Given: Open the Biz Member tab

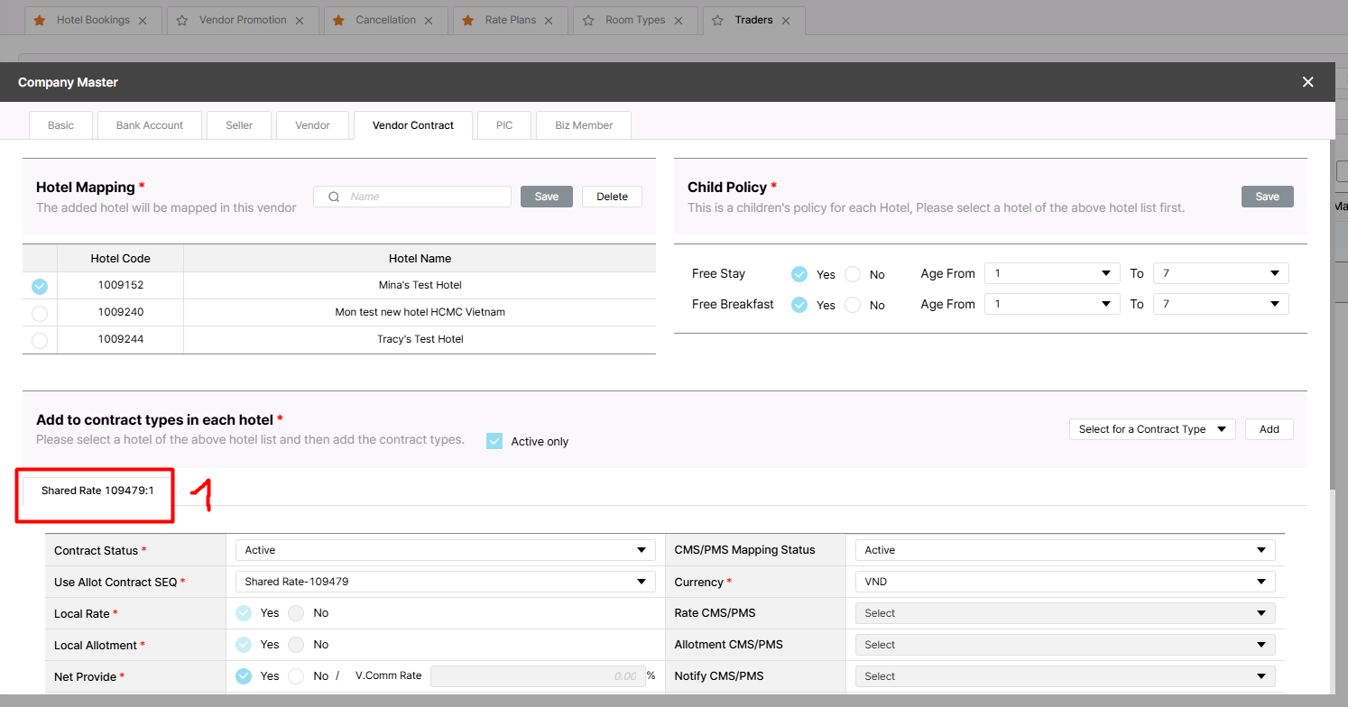Looking at the screenshot, I should pyautogui.click(x=584, y=125).
